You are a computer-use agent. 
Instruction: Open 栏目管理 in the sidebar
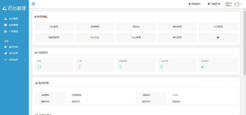point(13,18)
